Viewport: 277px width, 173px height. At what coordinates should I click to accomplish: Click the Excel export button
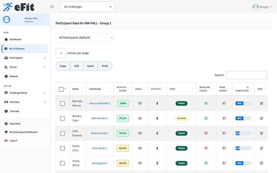[90, 66]
